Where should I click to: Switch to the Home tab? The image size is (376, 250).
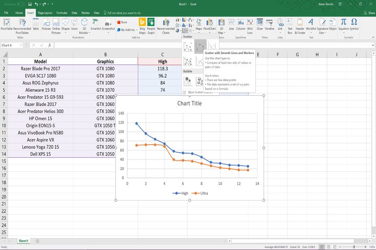click(x=19, y=12)
